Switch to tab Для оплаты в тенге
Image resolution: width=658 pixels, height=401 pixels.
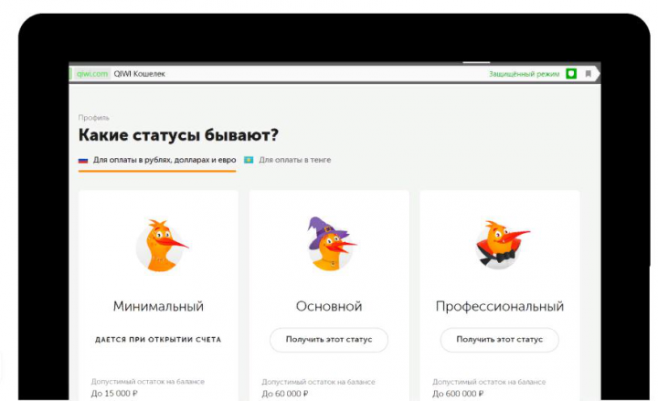pyautogui.click(x=288, y=160)
